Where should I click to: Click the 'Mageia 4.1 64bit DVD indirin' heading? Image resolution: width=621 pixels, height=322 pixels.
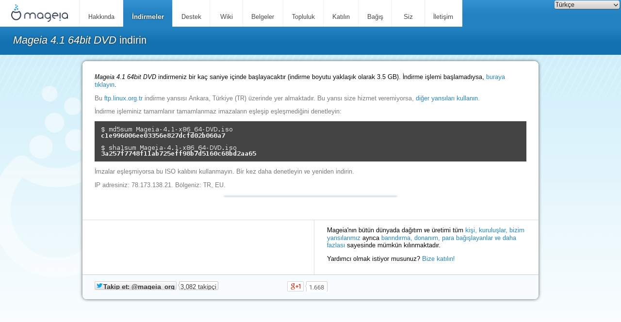(80, 40)
